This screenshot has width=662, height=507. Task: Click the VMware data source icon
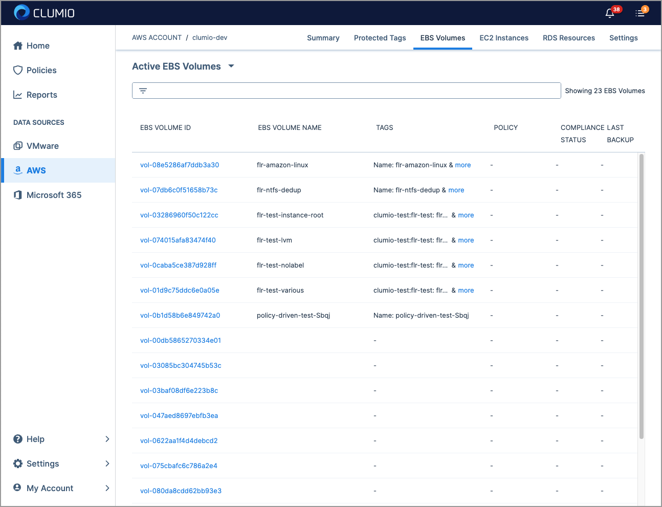(18, 146)
